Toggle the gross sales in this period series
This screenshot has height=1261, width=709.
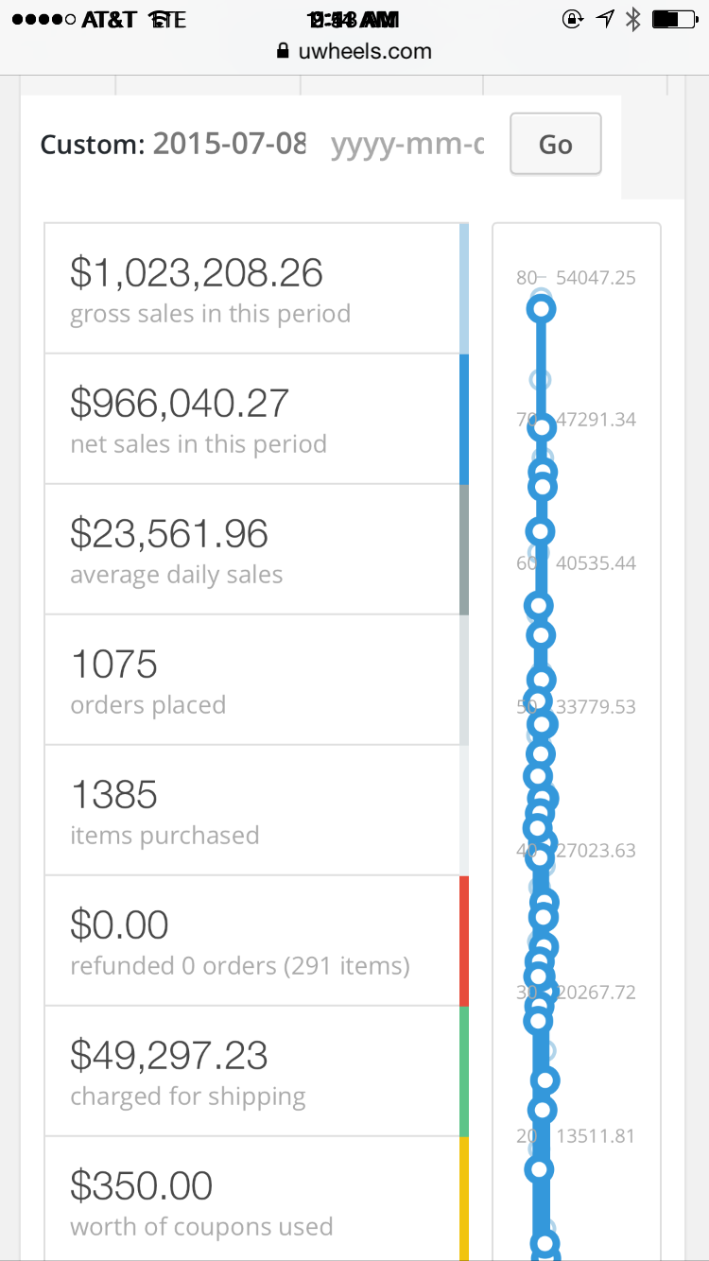pyautogui.click(x=251, y=288)
